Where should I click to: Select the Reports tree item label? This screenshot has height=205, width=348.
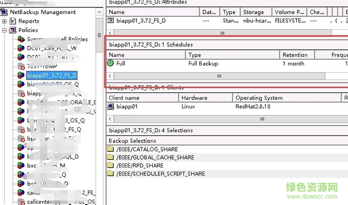[29, 21]
